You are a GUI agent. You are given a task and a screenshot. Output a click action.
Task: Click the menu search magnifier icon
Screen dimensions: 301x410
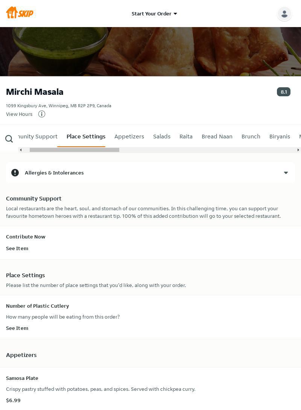(x=9, y=139)
